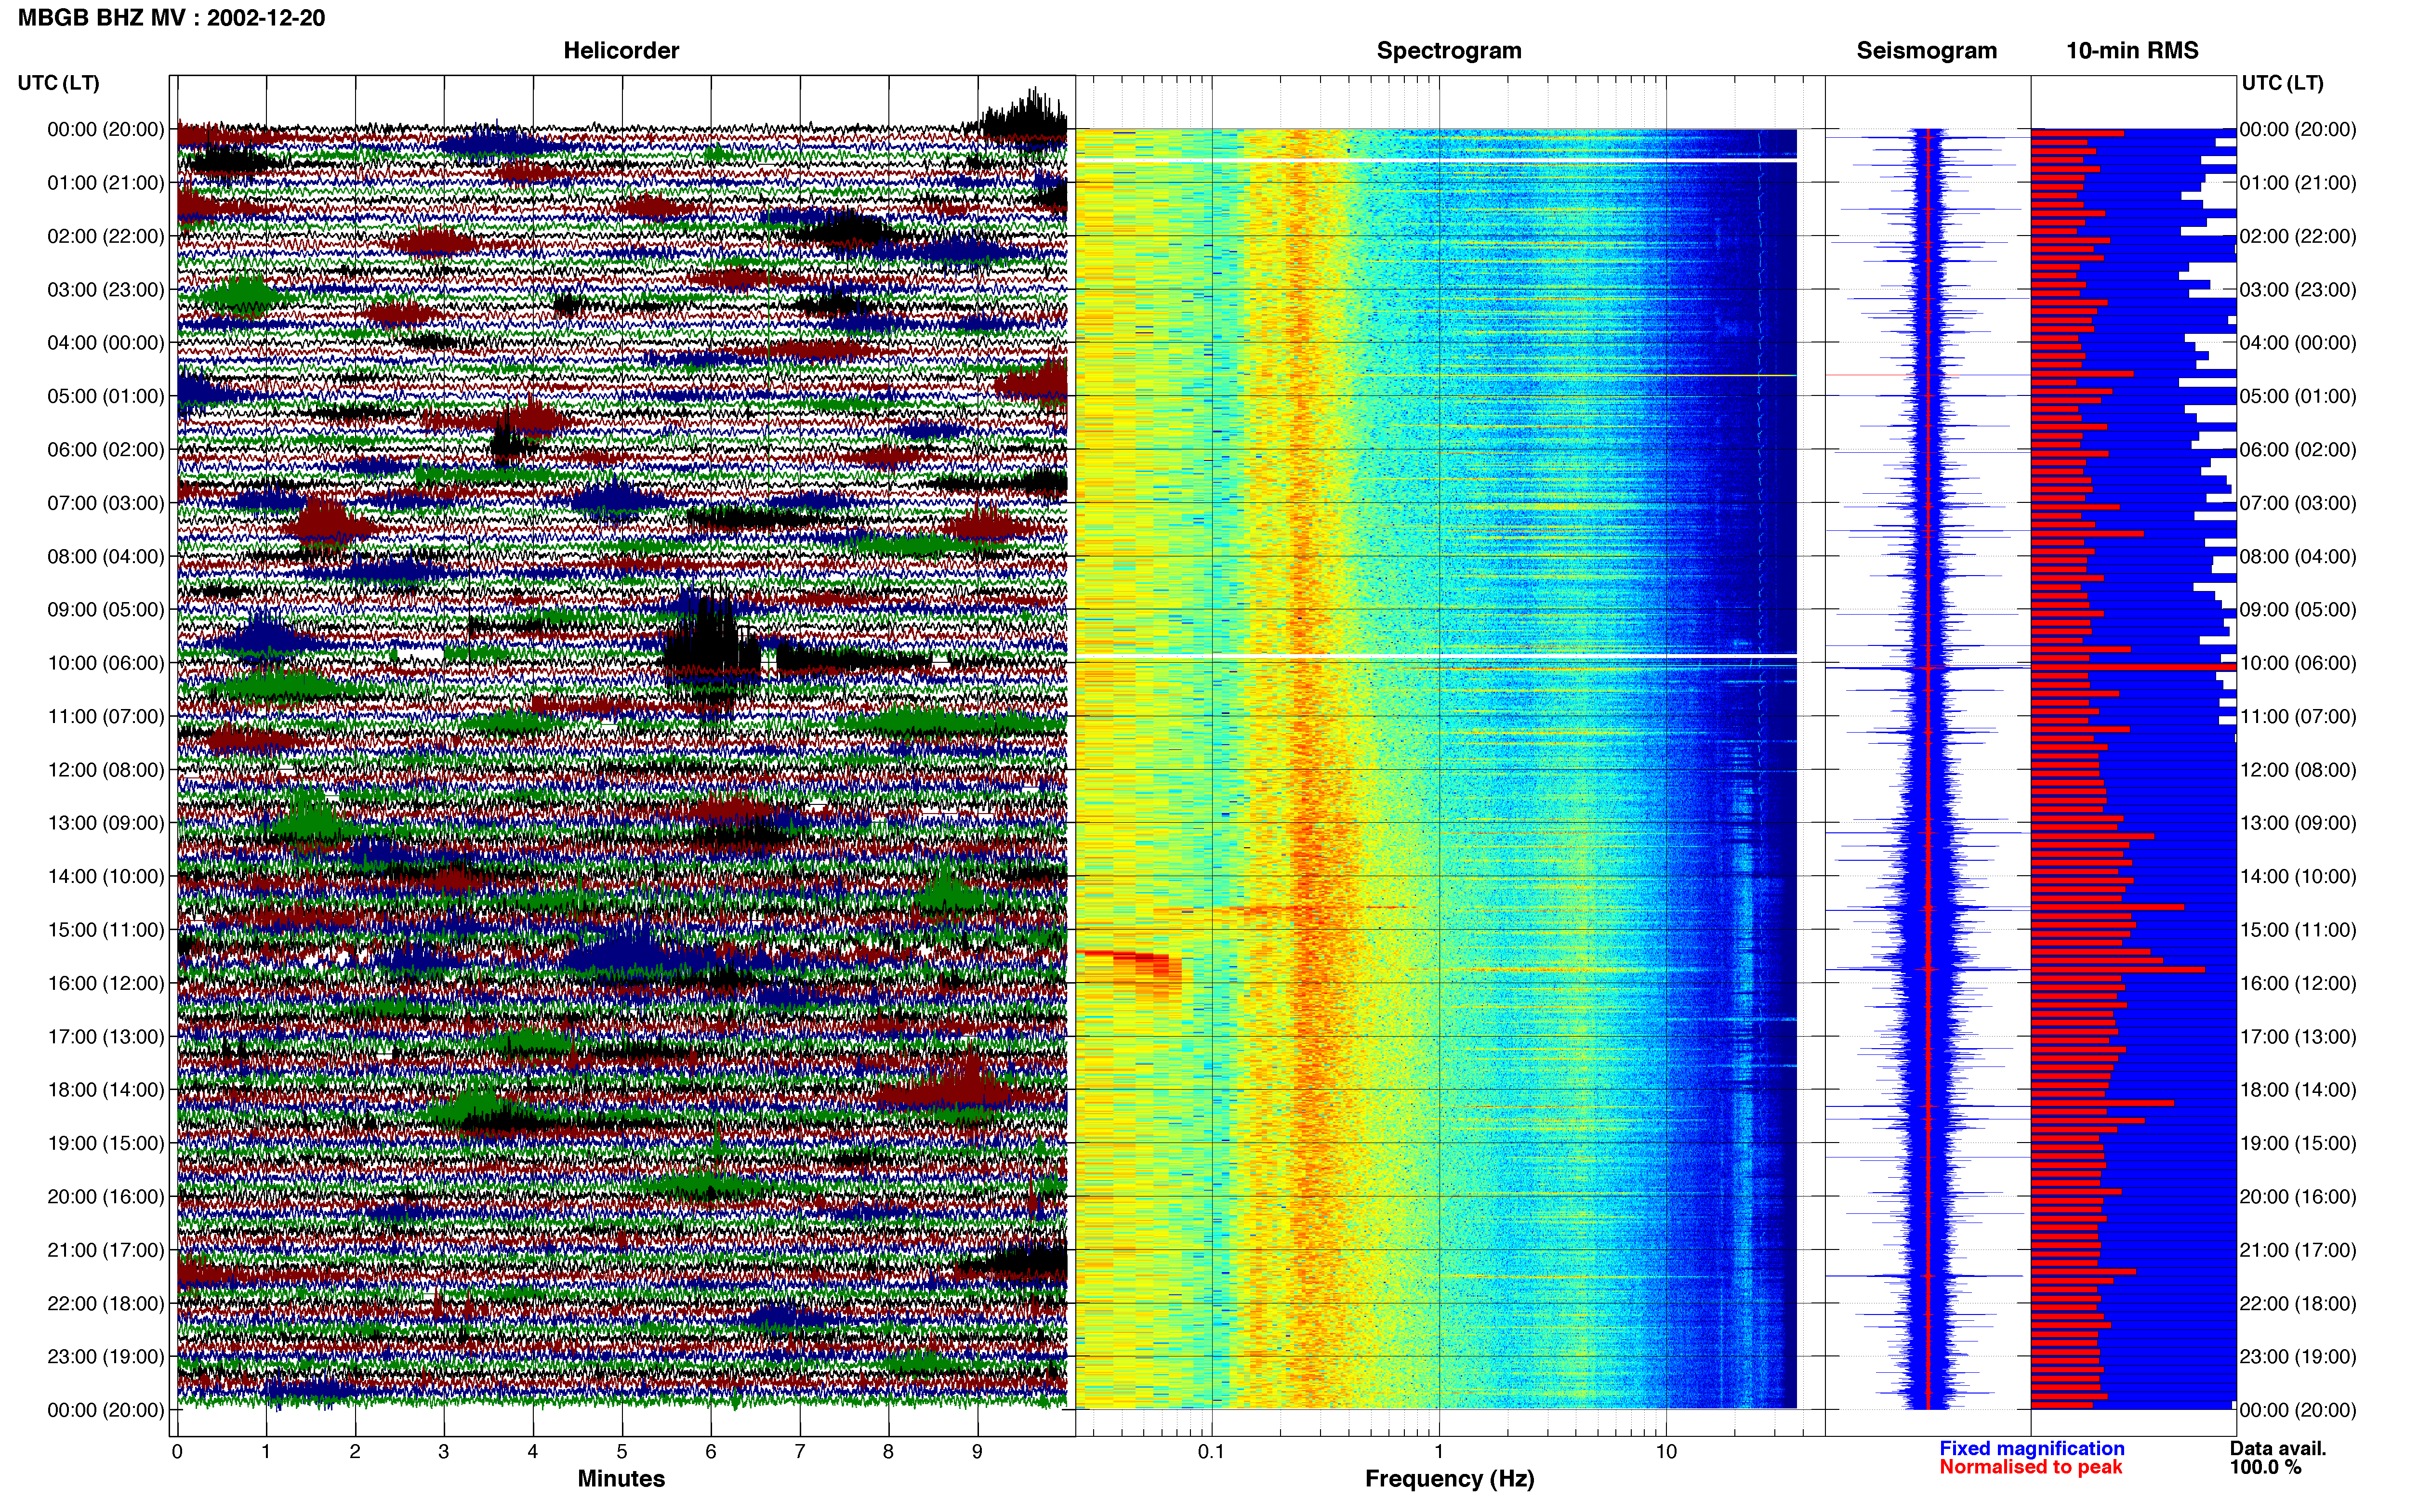Click the '0.1' frequency tick label
Viewport: 2418px width, 1512px height.
1211,1452
